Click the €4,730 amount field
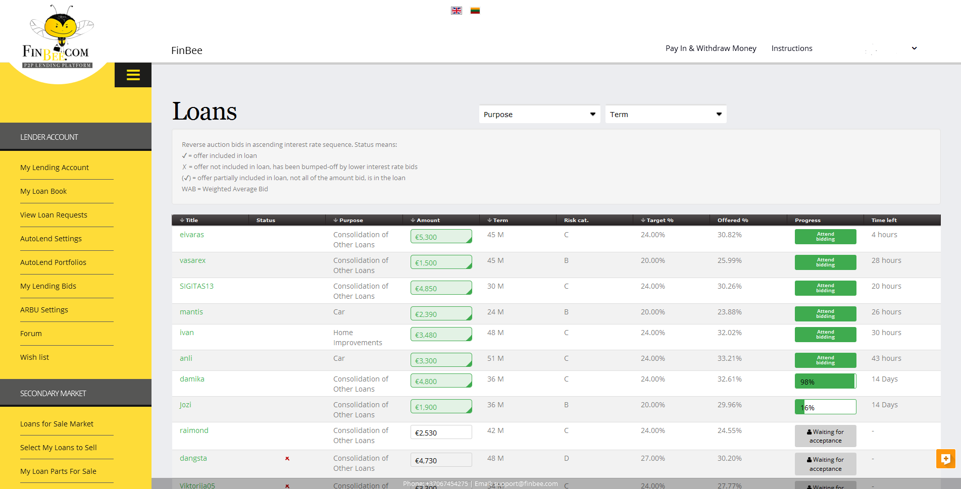Image resolution: width=961 pixels, height=489 pixels. (x=441, y=460)
